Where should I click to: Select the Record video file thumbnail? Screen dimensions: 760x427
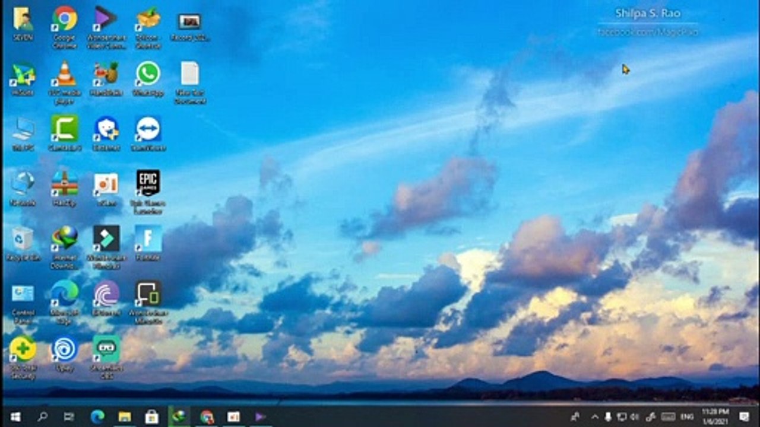click(x=190, y=27)
